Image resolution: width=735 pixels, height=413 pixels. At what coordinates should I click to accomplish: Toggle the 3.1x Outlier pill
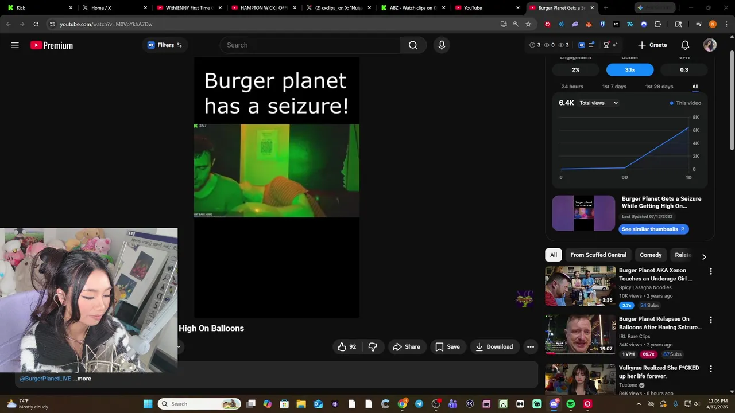point(630,70)
